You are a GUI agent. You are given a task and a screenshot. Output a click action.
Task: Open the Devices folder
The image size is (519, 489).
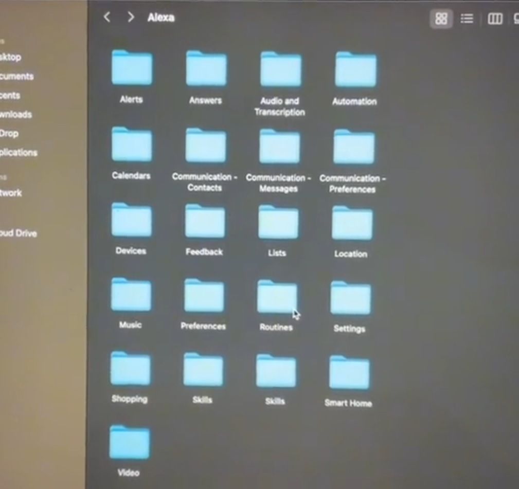[x=131, y=220]
